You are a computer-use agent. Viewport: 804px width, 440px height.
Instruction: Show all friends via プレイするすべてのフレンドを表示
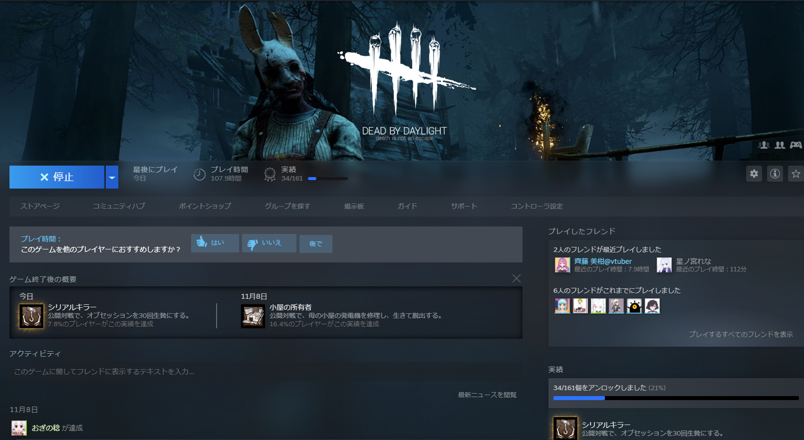[741, 334]
